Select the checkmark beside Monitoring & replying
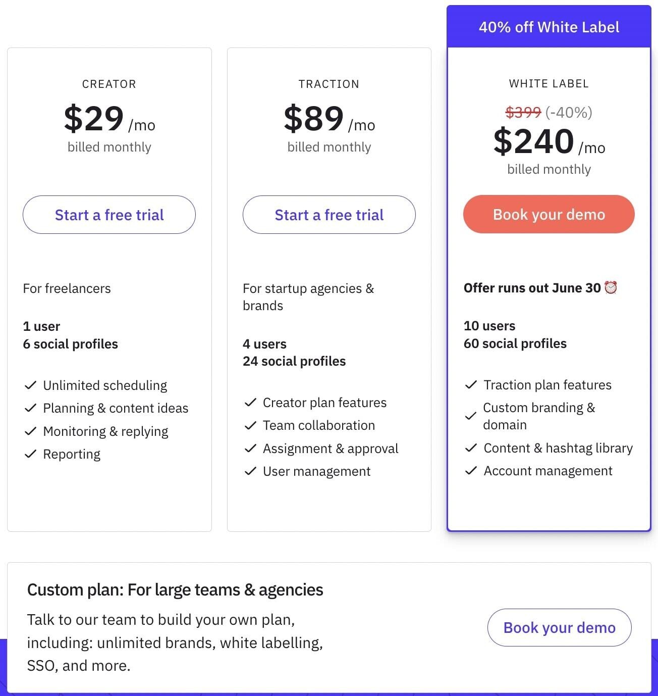This screenshot has height=696, width=658. 31,431
